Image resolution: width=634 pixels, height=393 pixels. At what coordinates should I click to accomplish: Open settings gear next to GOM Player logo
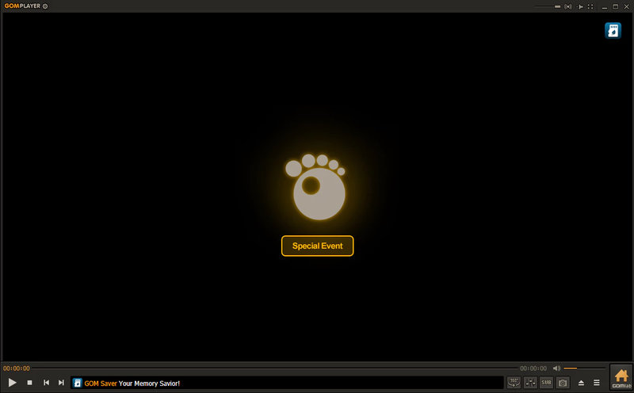point(45,6)
